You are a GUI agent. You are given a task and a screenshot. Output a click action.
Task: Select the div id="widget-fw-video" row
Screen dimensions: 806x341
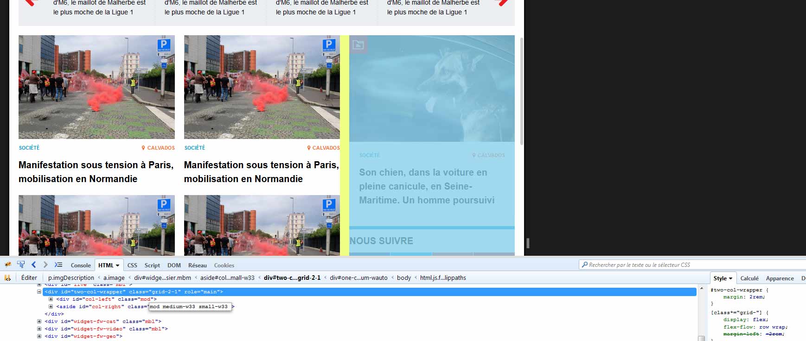tap(106, 329)
